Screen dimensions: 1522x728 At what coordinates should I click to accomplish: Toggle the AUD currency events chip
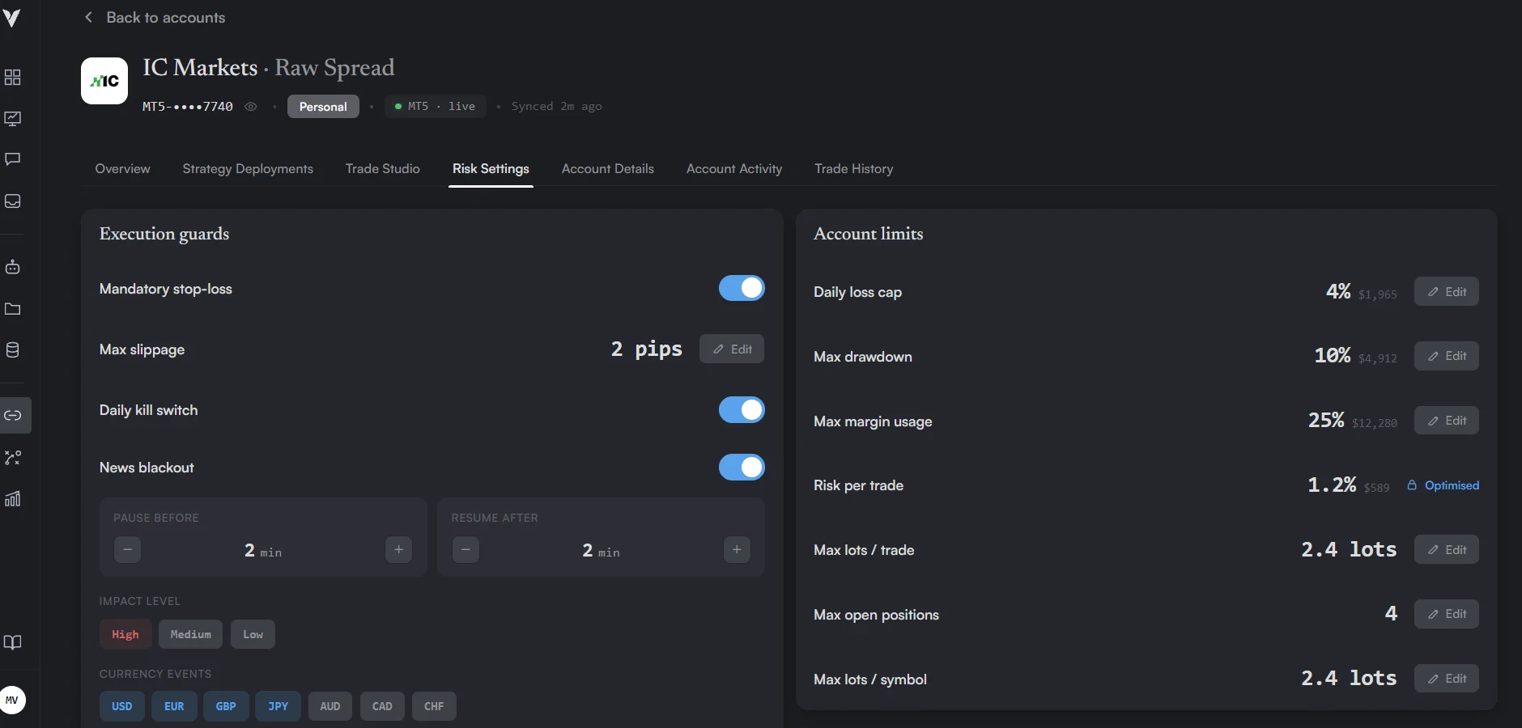(330, 706)
